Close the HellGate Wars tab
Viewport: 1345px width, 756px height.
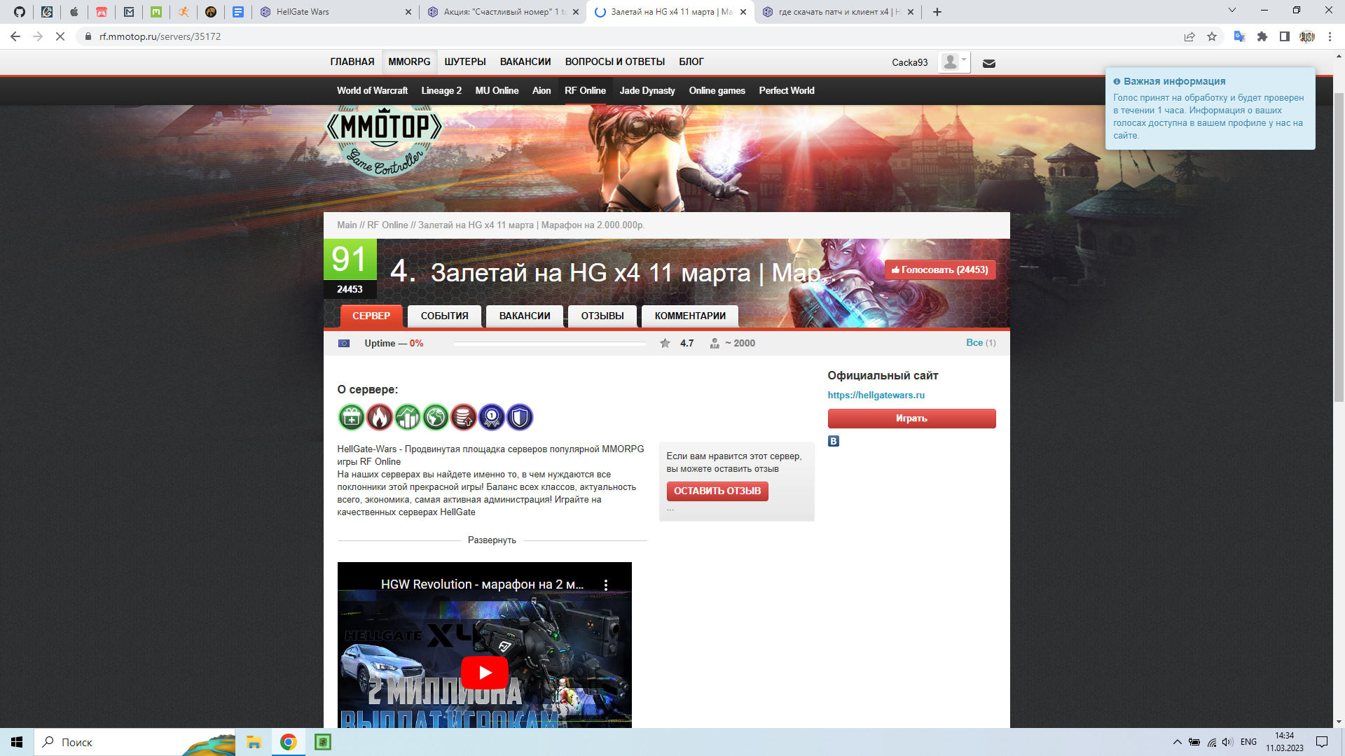[408, 12]
